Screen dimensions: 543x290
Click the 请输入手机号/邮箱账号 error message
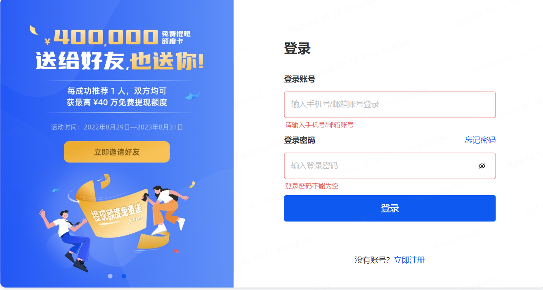click(x=319, y=125)
